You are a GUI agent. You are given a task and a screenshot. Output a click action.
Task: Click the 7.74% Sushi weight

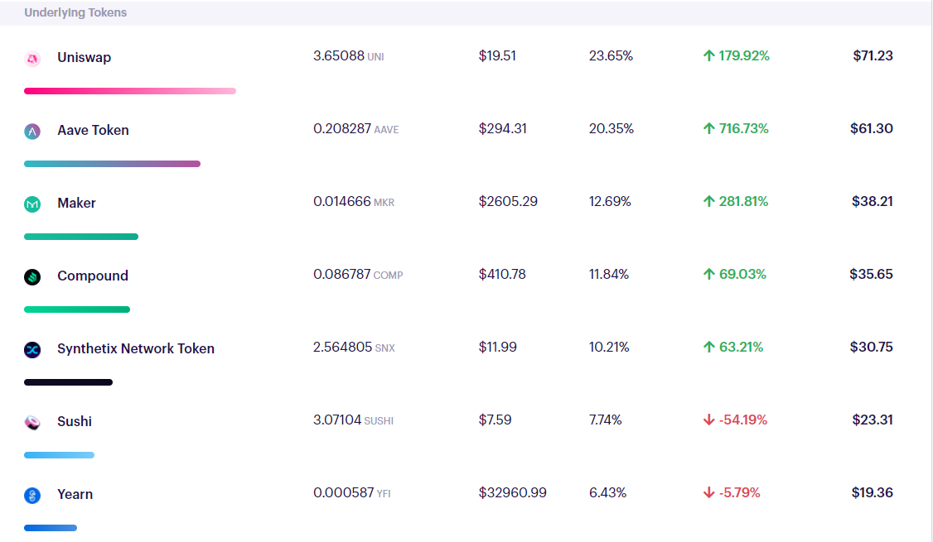tap(605, 420)
